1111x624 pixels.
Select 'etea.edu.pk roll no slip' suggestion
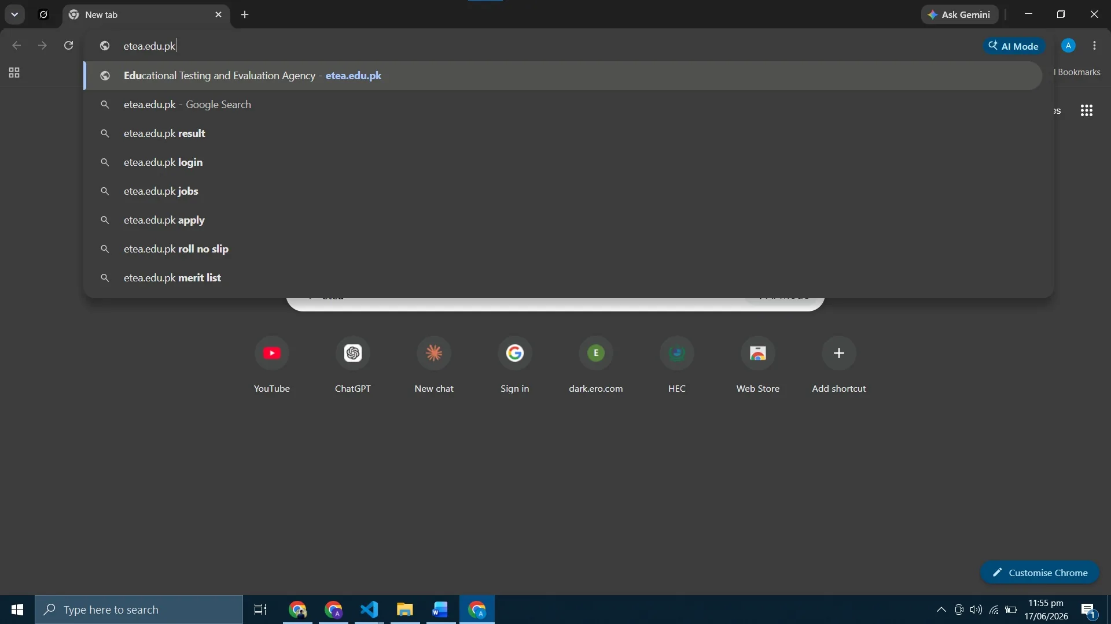(562, 249)
